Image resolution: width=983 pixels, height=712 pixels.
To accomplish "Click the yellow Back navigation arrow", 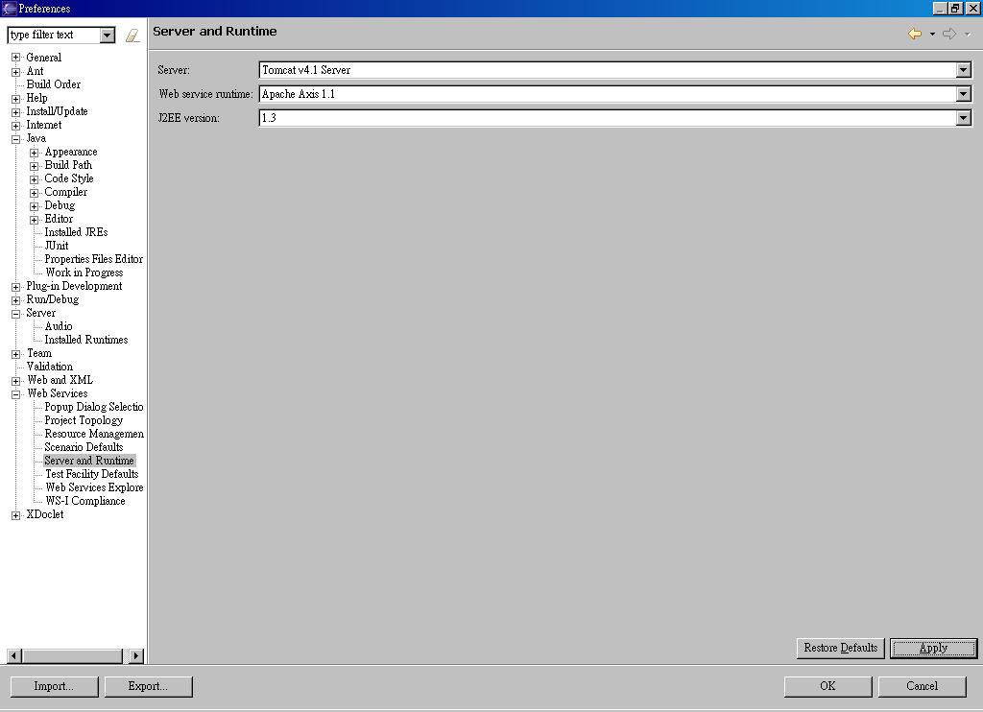I will tap(915, 34).
